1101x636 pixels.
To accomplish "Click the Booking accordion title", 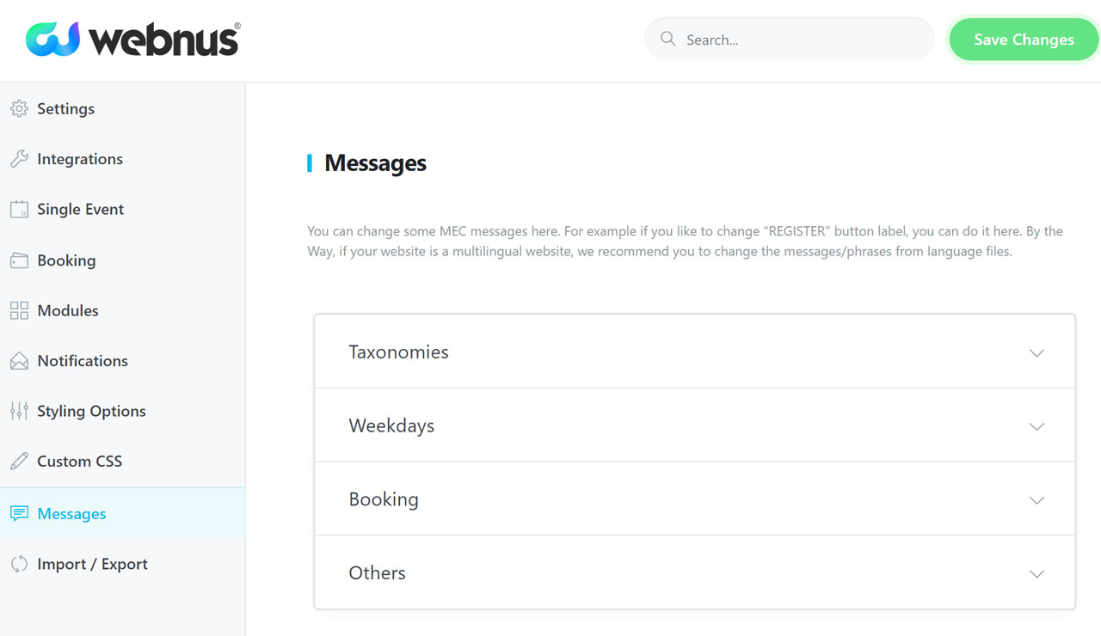I will pyautogui.click(x=384, y=499).
